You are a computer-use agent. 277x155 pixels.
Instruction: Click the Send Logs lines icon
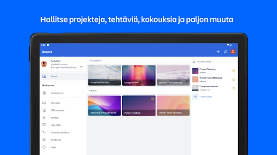pyautogui.click(x=44, y=139)
